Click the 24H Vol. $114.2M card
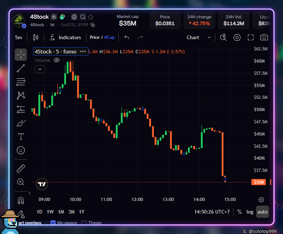This screenshot has width=283, height=234. [x=234, y=20]
